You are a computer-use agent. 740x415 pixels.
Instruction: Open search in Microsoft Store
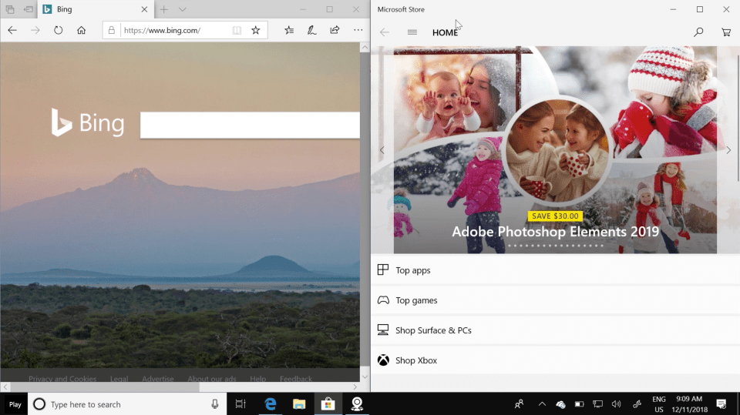tap(698, 32)
